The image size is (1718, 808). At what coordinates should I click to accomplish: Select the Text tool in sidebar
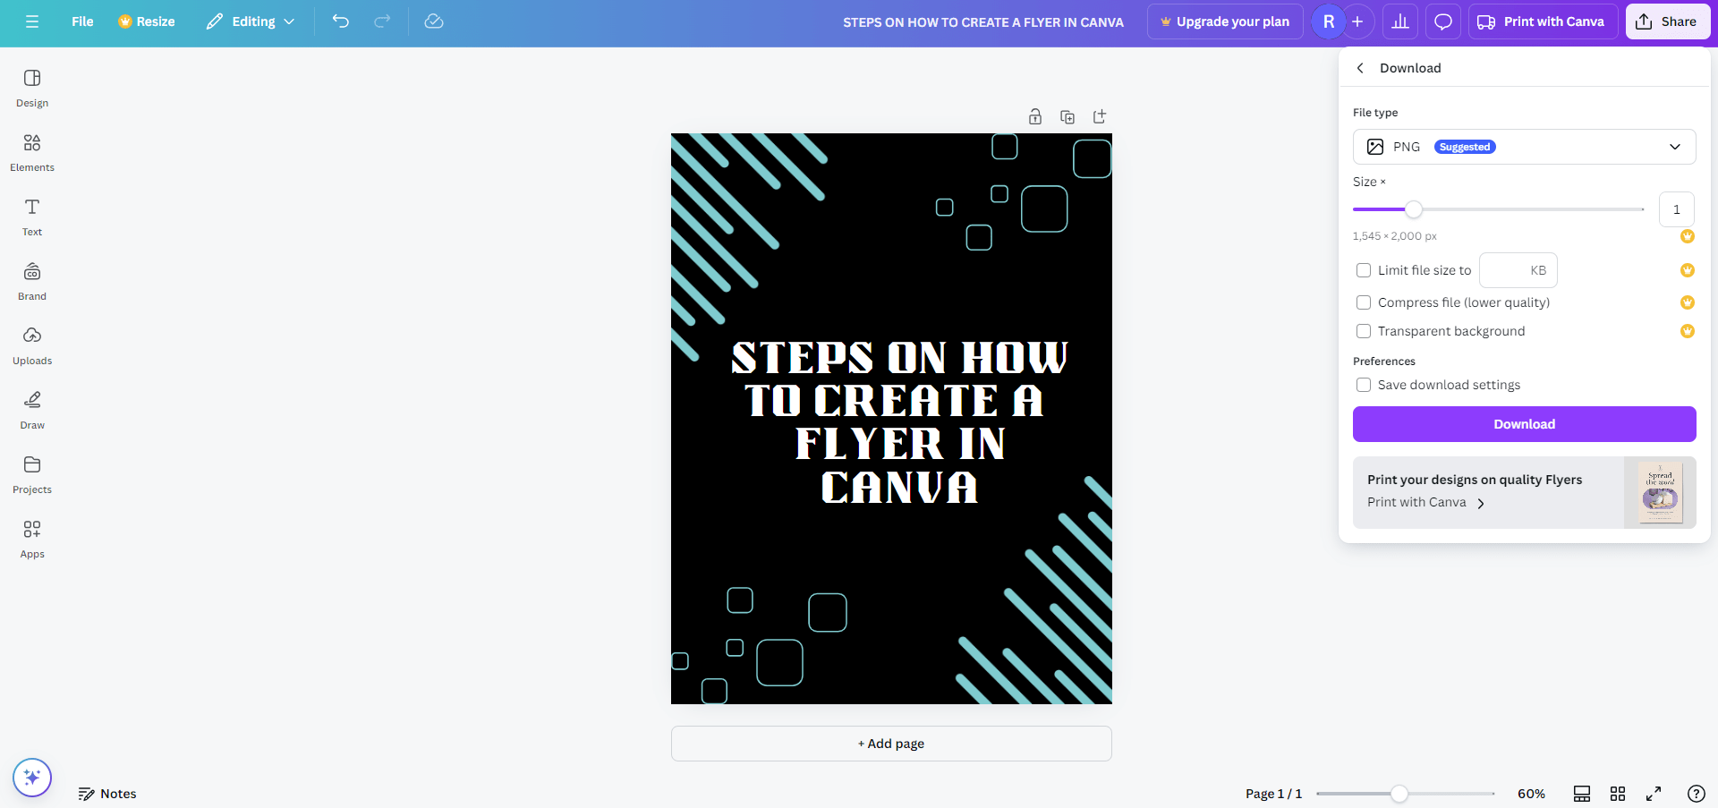31,215
